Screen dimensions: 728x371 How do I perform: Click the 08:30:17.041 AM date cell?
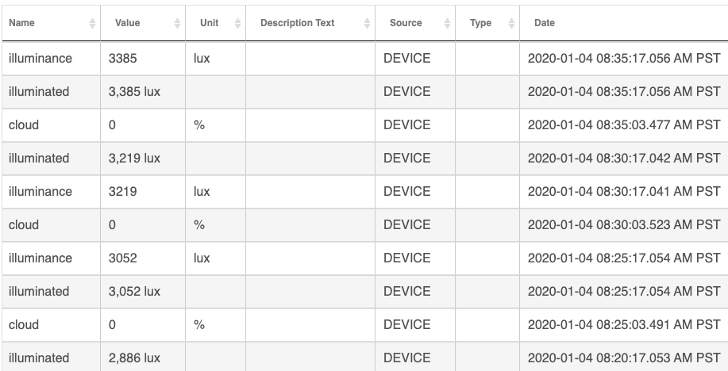624,192
